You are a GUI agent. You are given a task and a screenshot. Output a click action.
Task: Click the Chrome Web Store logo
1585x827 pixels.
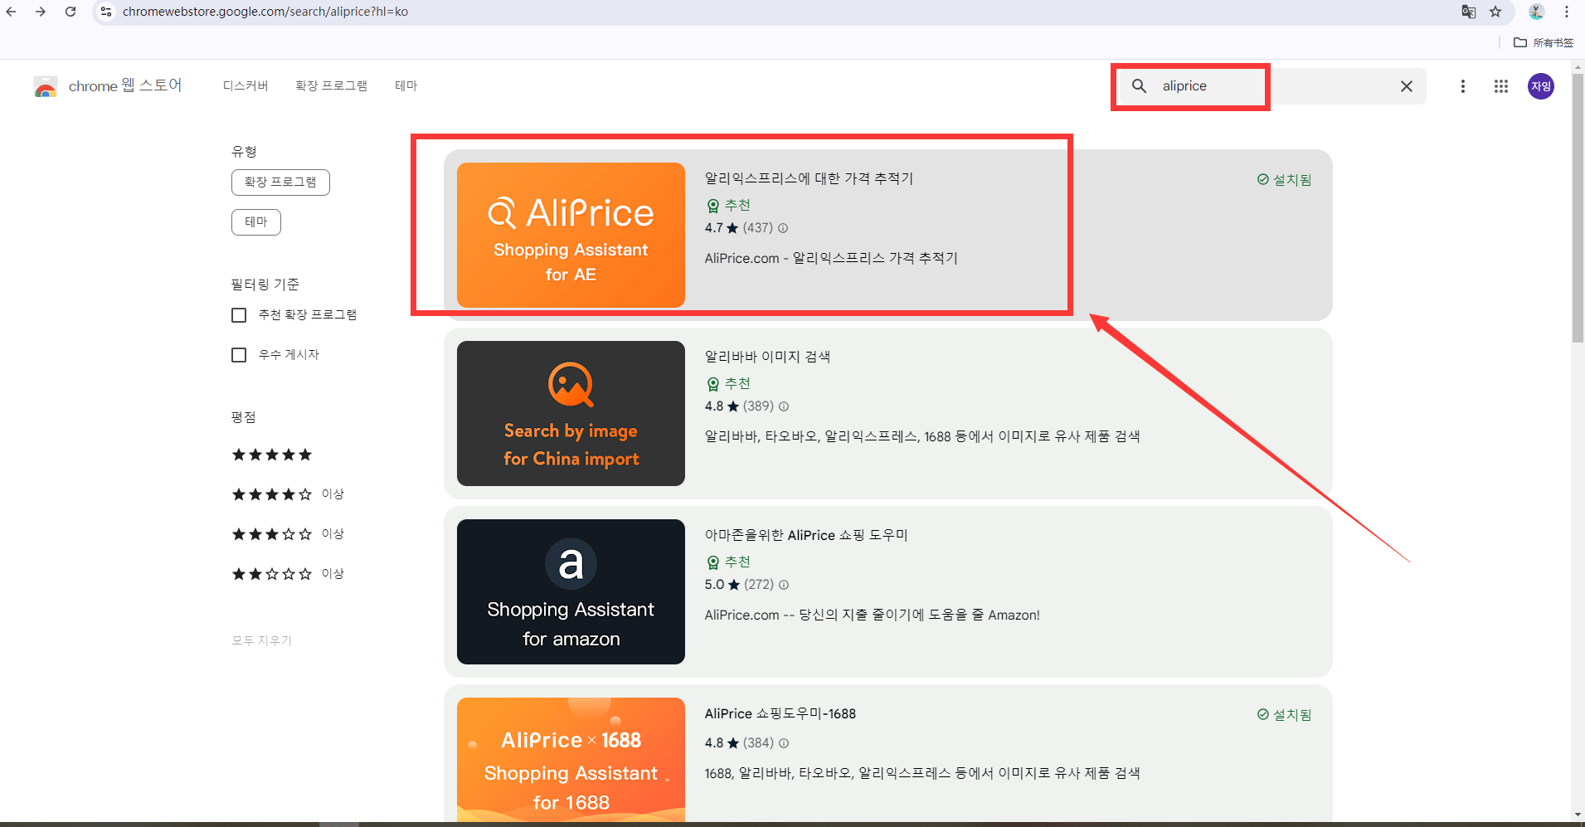click(x=46, y=86)
